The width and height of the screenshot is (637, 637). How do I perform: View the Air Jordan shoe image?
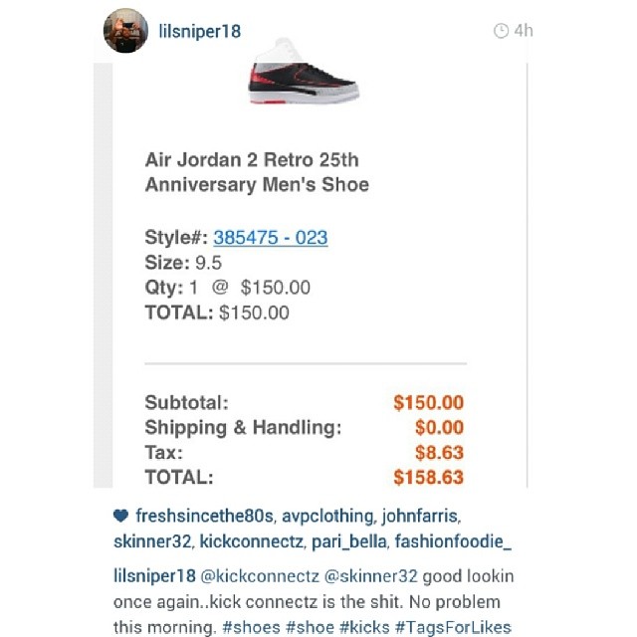(x=304, y=71)
